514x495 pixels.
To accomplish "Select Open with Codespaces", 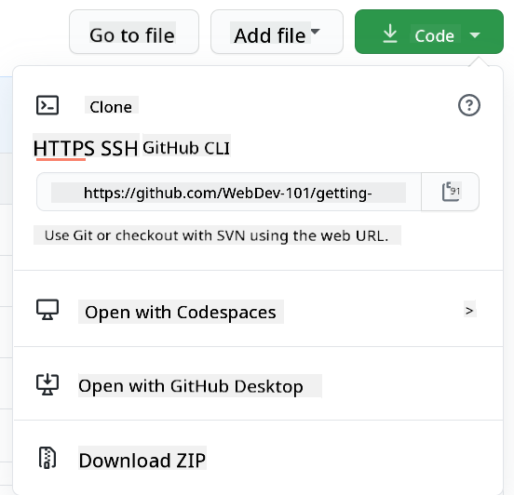I will [181, 312].
